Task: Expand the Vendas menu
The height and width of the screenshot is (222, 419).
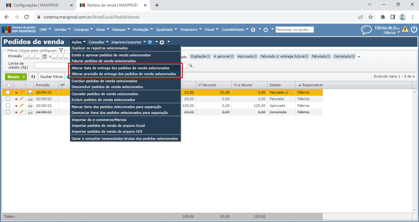Action: pos(63,30)
